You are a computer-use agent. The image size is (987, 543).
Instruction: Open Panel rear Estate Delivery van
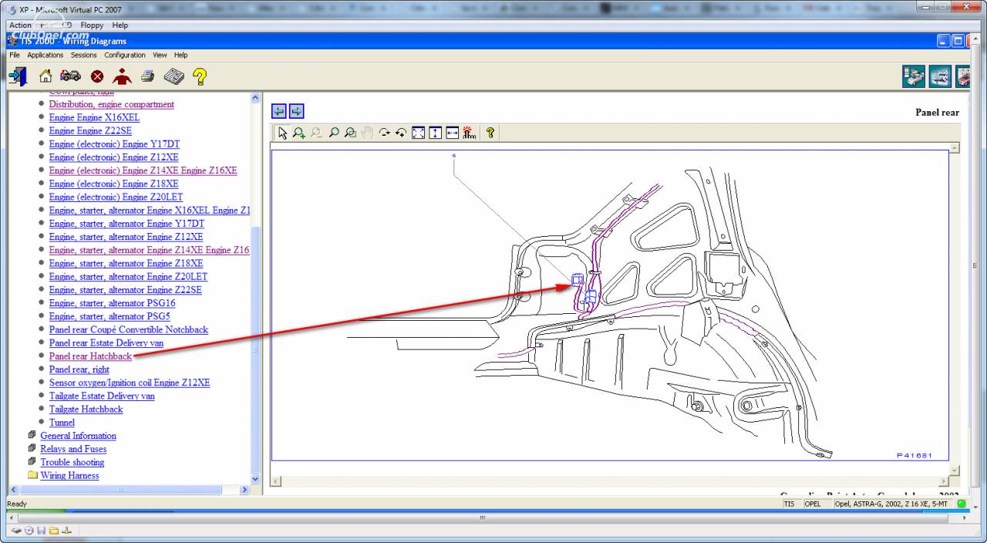point(106,343)
